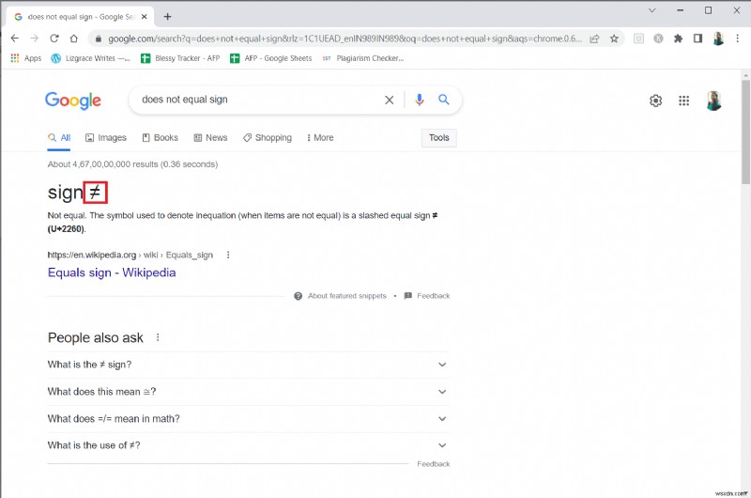Open the Google apps grid

684,101
